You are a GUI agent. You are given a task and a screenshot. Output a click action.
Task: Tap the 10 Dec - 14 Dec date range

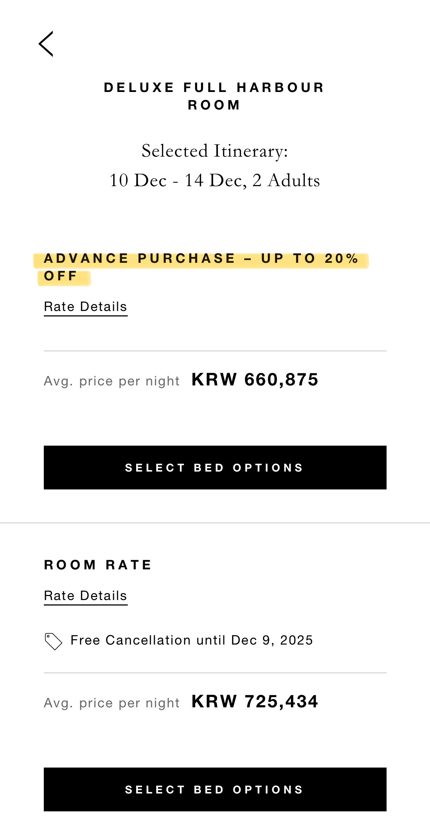tap(177, 180)
